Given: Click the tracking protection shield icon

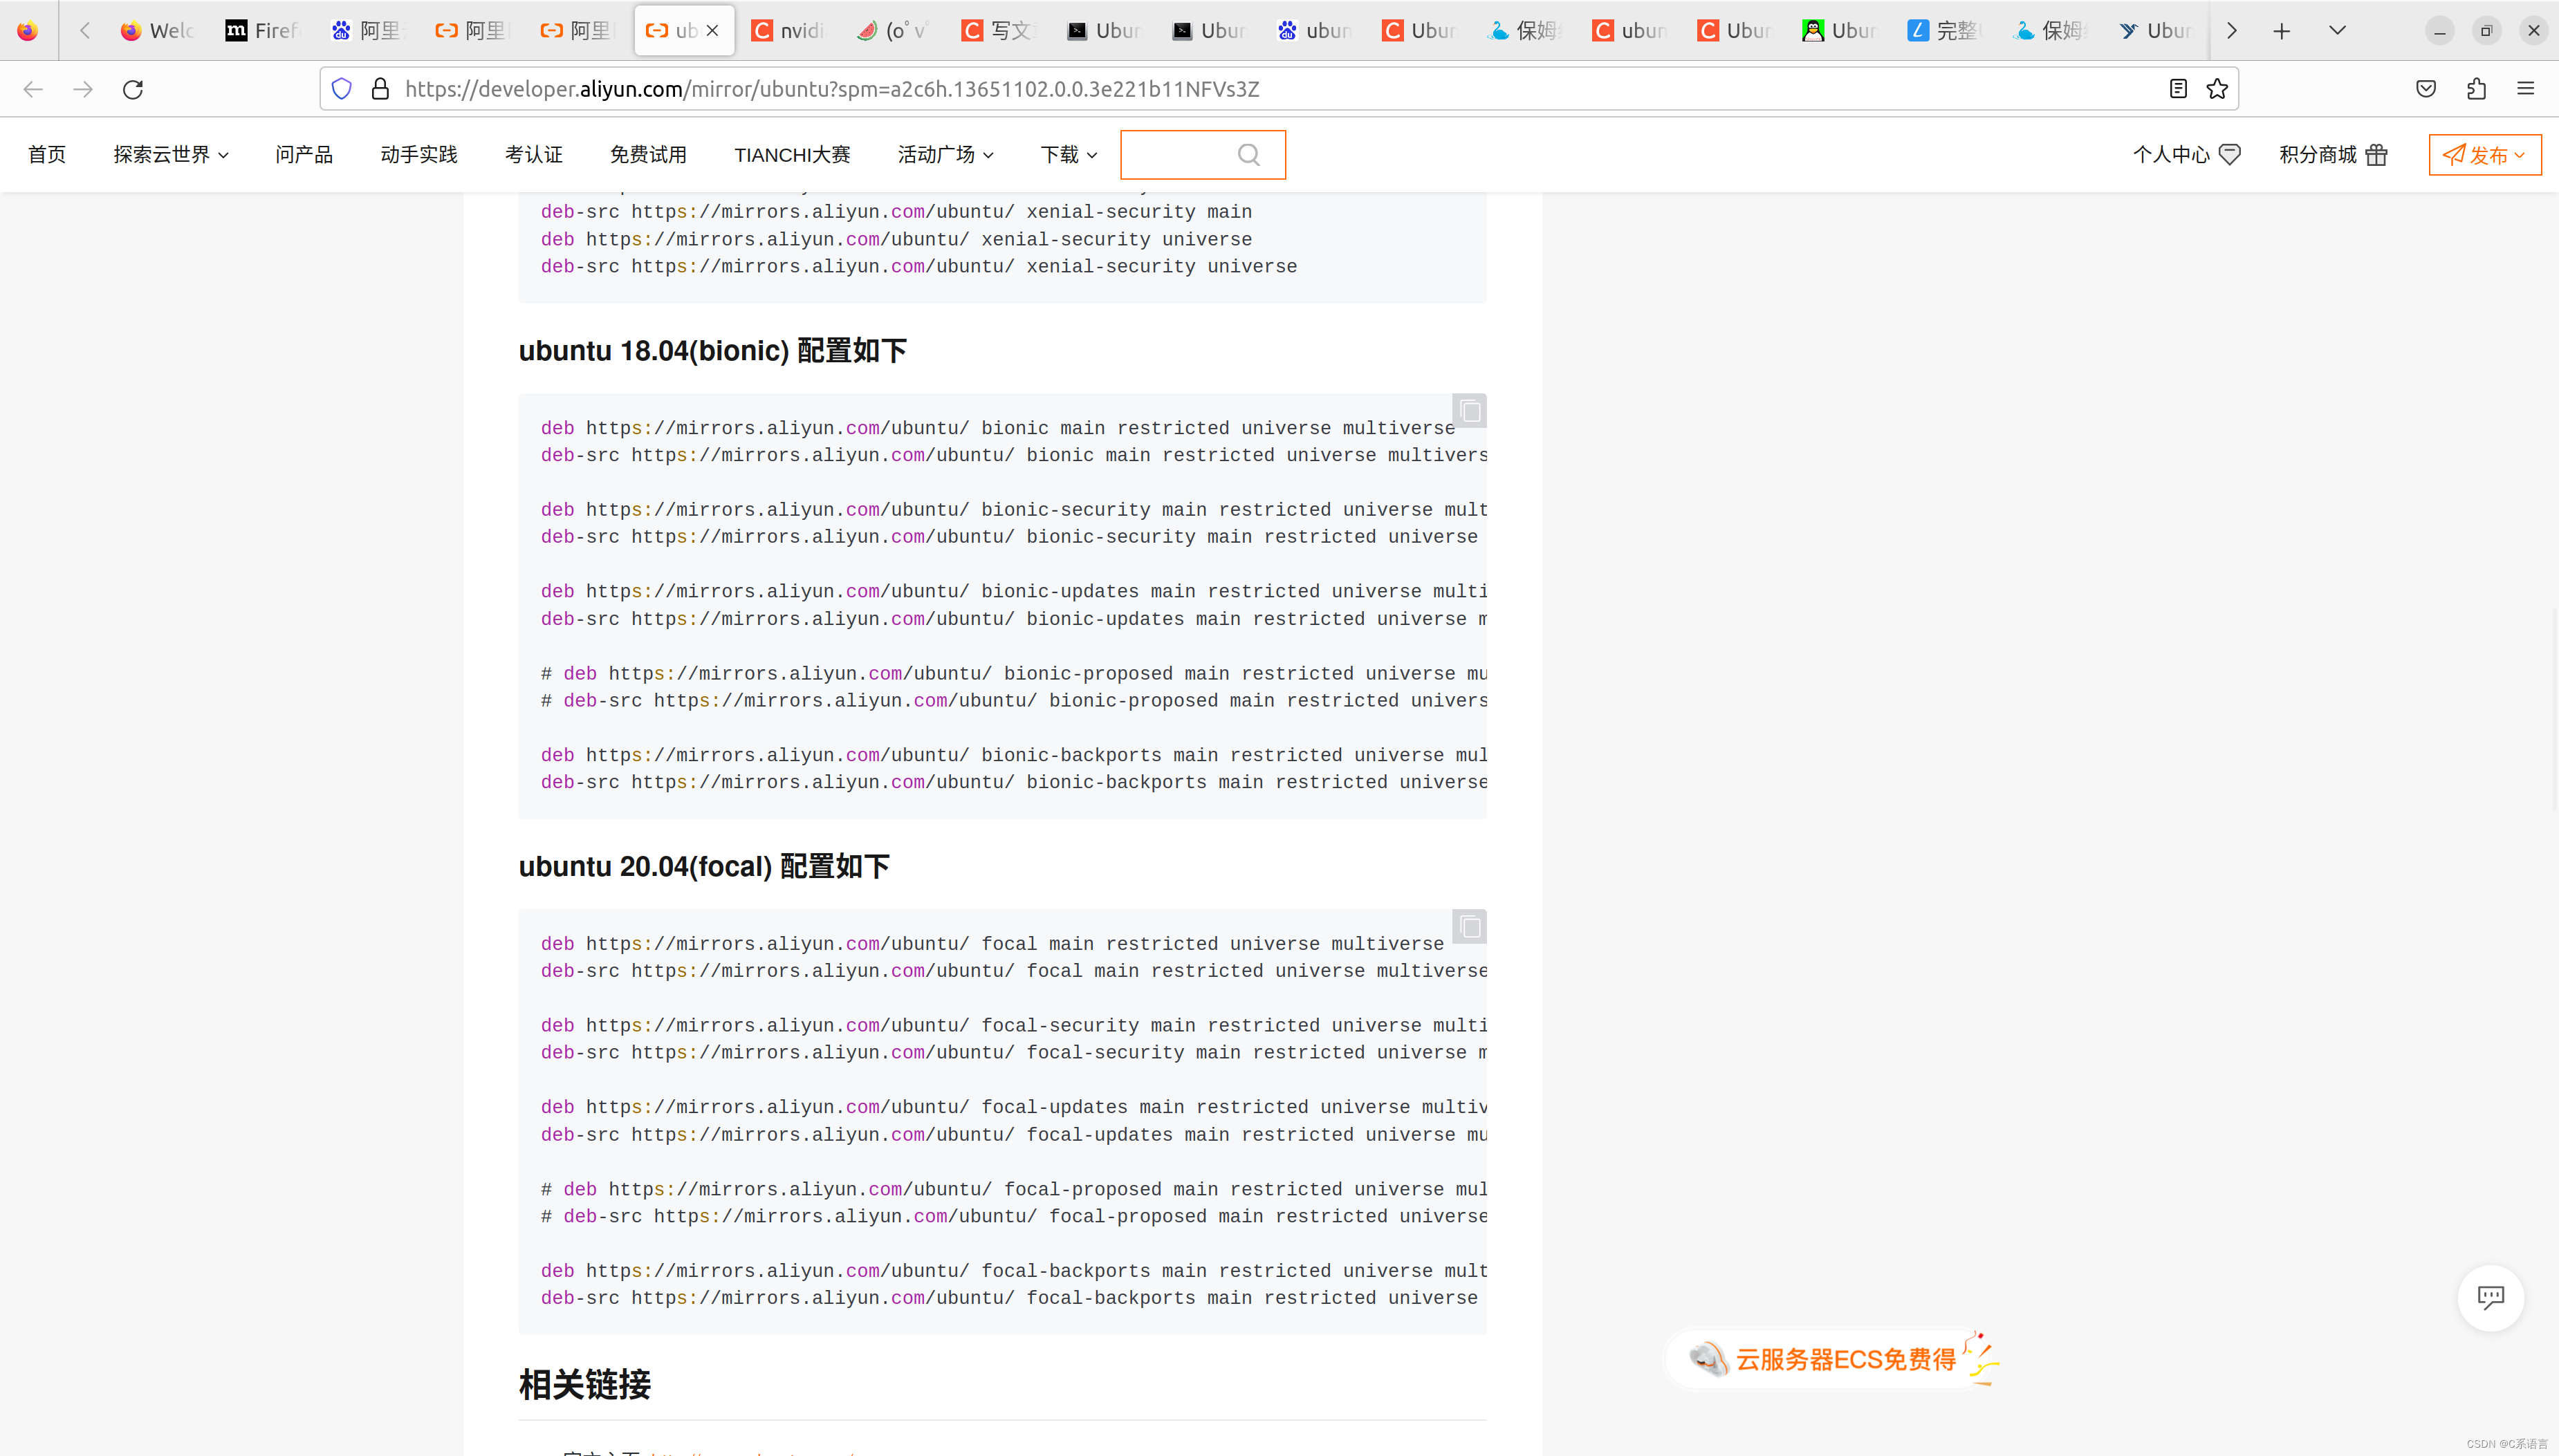Looking at the screenshot, I should click(341, 89).
